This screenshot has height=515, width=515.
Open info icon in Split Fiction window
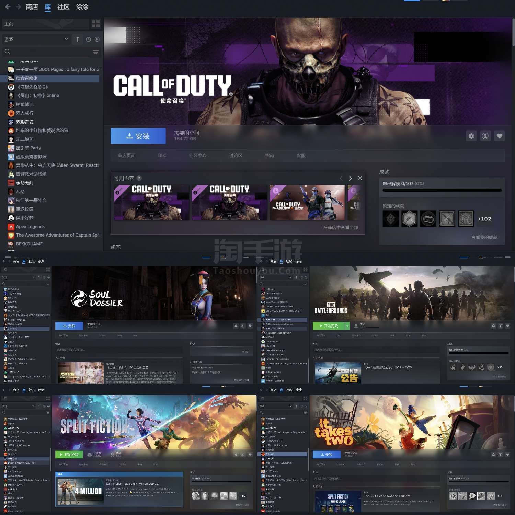(243, 455)
